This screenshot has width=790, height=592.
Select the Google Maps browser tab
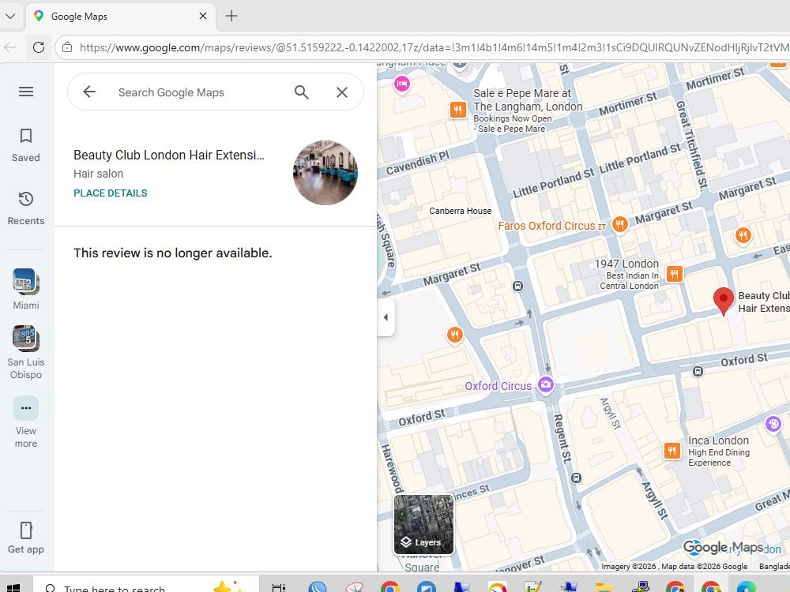121,16
